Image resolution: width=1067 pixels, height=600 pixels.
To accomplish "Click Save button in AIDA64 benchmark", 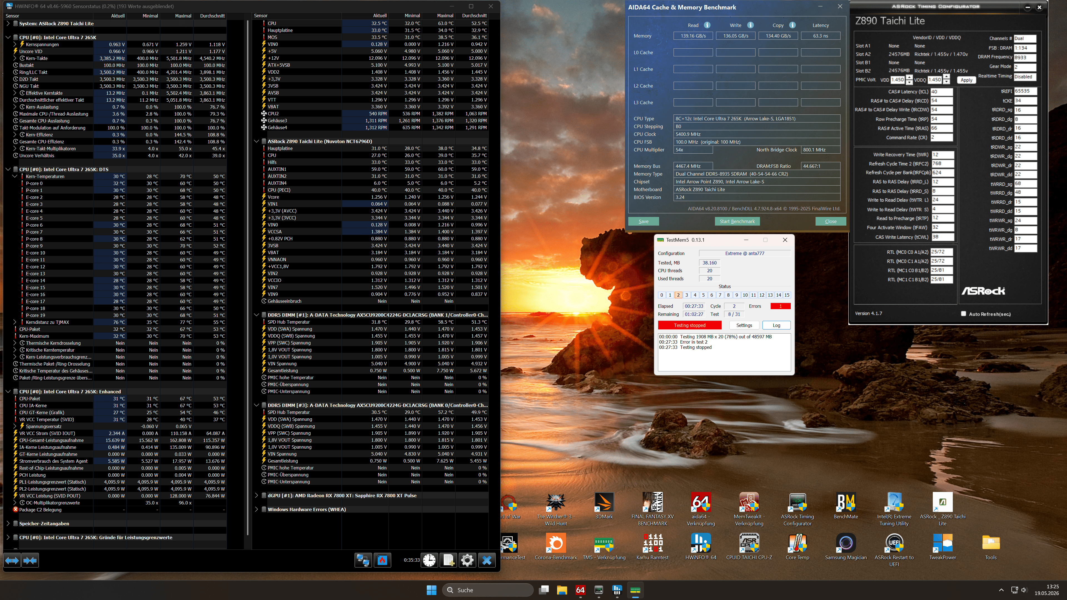I will tap(643, 222).
